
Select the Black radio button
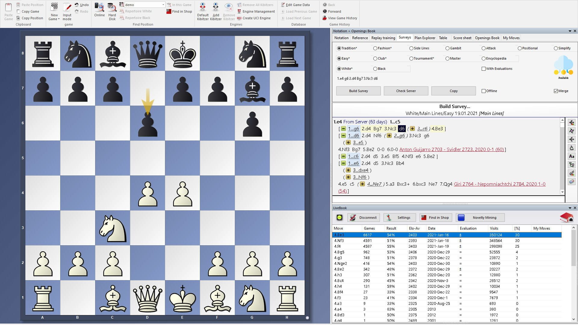375,69
